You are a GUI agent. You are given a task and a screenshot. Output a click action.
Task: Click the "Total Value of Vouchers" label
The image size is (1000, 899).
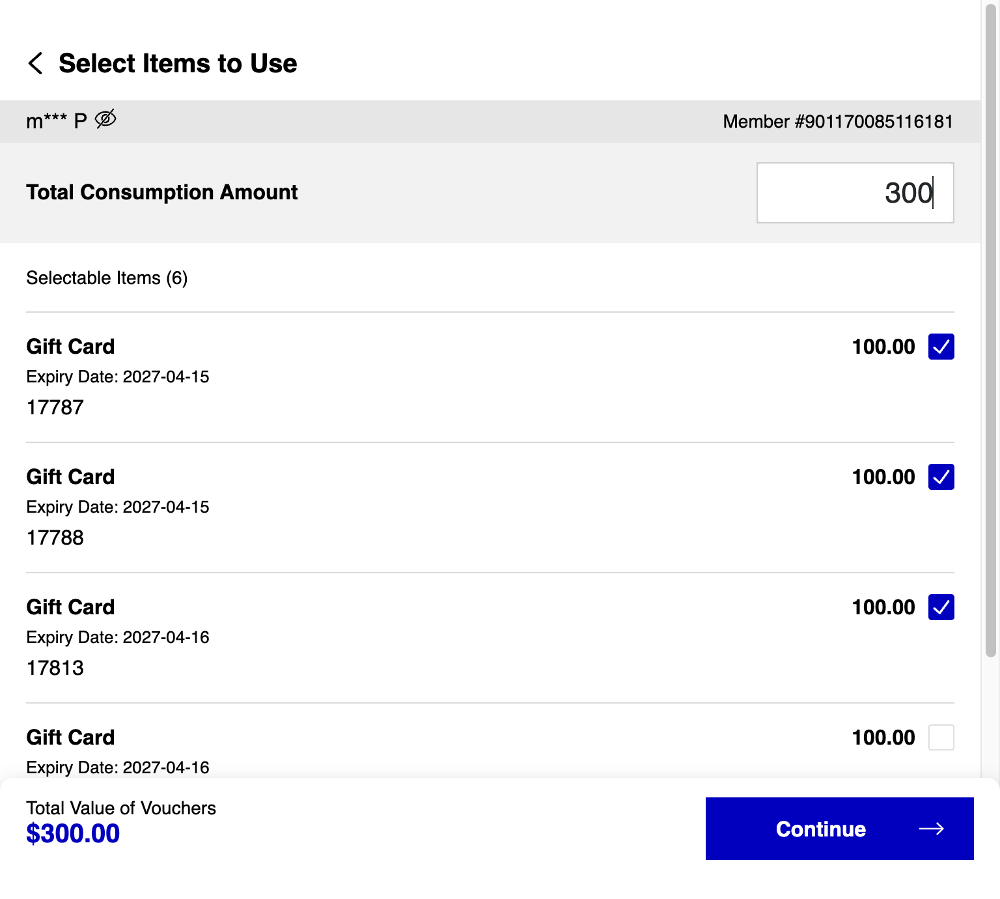click(121, 808)
